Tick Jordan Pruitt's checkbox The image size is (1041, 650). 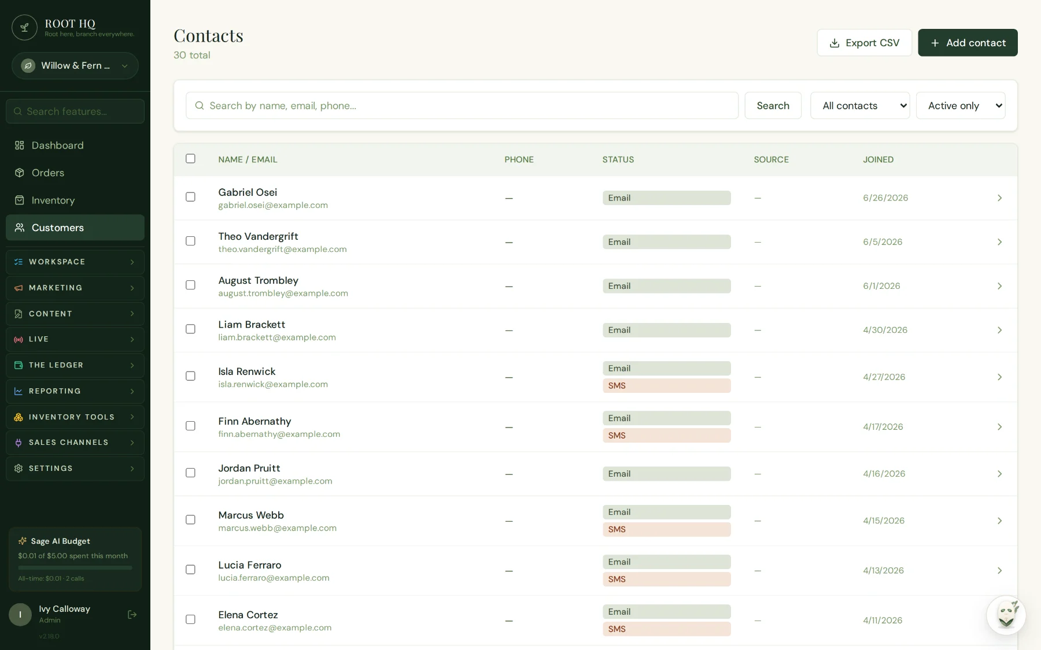coord(190,473)
